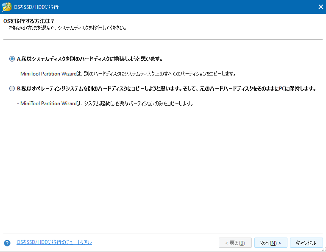Click the separator line above the bottom buttons
This screenshot has width=326, height=252.
coord(163,233)
